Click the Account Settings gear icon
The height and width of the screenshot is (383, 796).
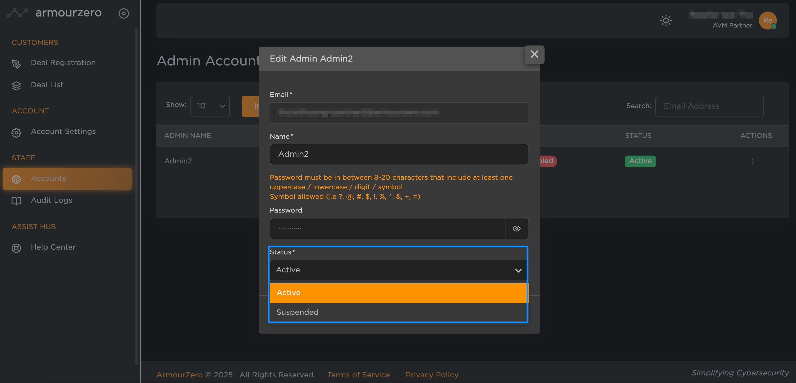(16, 132)
